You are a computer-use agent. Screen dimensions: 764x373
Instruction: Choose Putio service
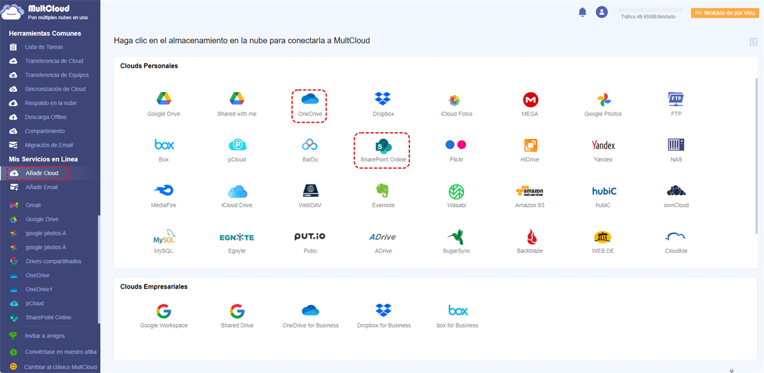pos(309,236)
